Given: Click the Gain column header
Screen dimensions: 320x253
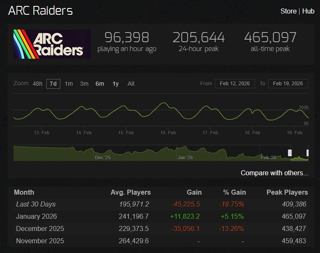Looking at the screenshot, I should pyautogui.click(x=194, y=193).
